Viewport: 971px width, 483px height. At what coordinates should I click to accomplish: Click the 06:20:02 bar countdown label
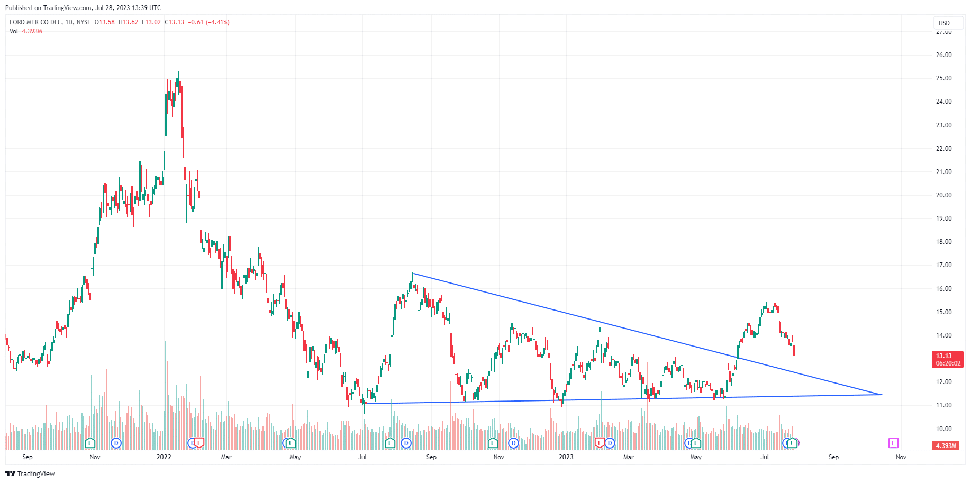947,363
